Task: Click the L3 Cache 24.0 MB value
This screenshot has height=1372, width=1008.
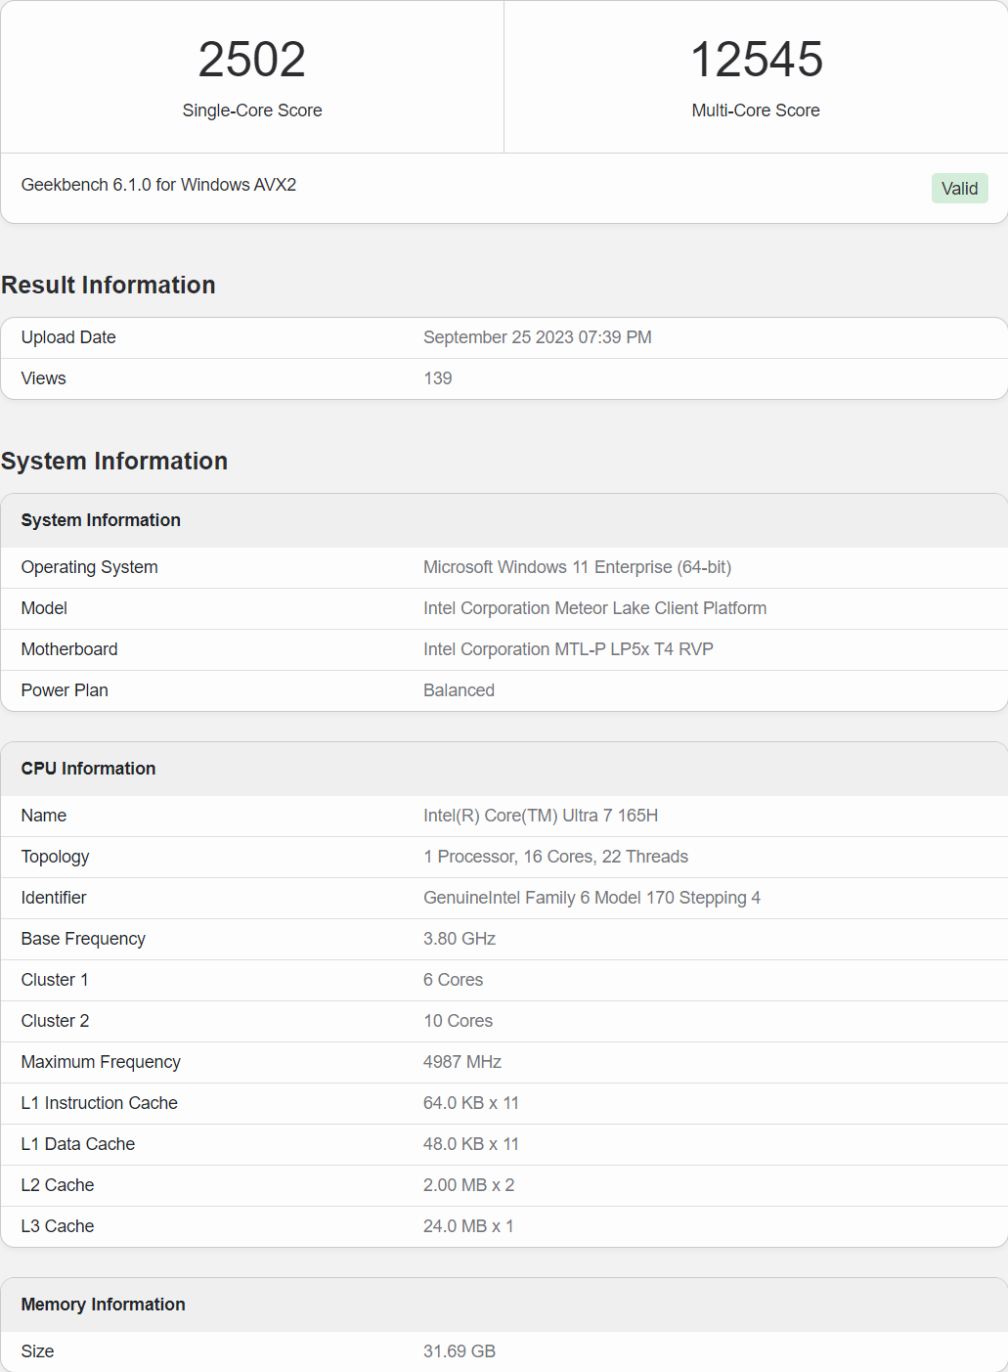Action: pyautogui.click(x=467, y=1226)
